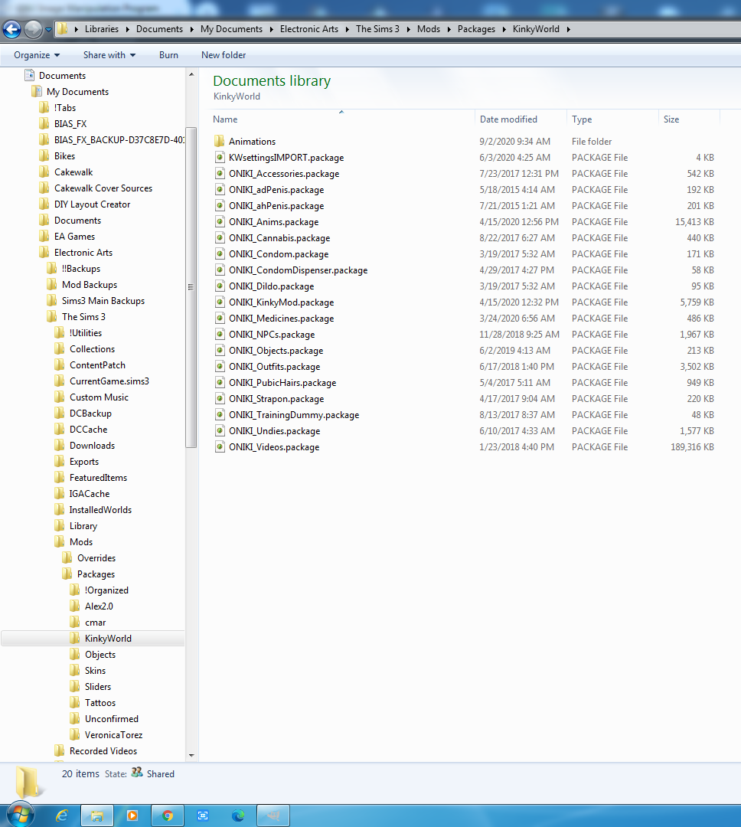
Task: Open the EA Games folder in tree
Action: click(x=74, y=237)
